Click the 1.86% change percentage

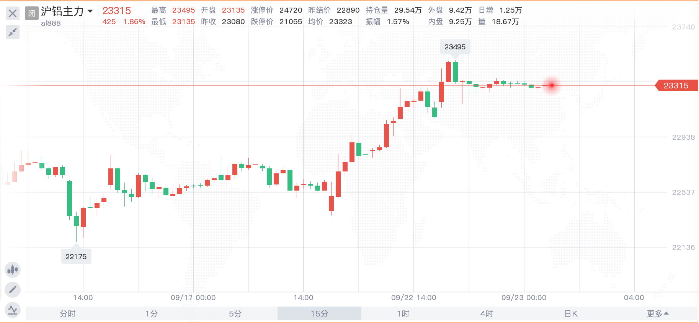(x=134, y=22)
